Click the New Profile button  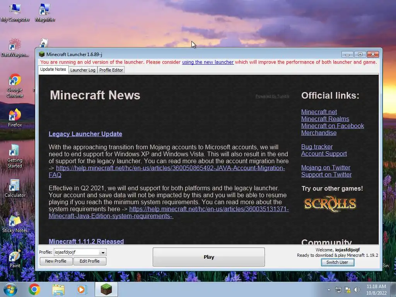[x=56, y=261]
